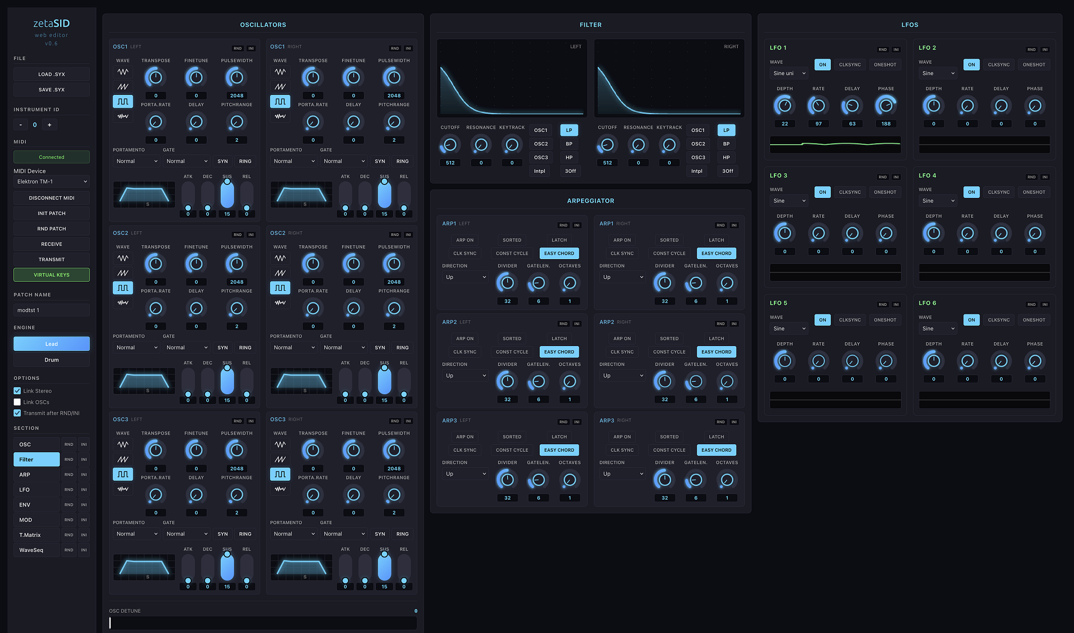Expand ARP1 Left Direction dropdown

pos(465,277)
